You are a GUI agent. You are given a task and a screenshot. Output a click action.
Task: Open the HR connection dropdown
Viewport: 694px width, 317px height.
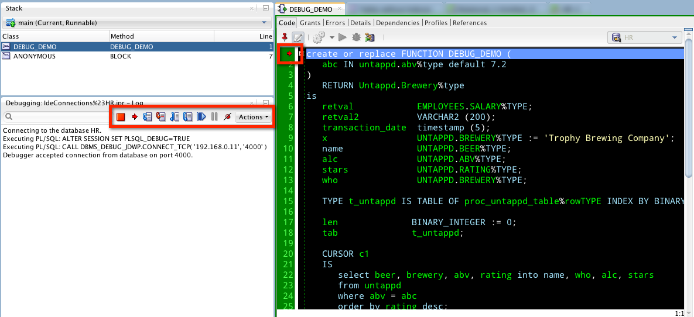pos(645,38)
